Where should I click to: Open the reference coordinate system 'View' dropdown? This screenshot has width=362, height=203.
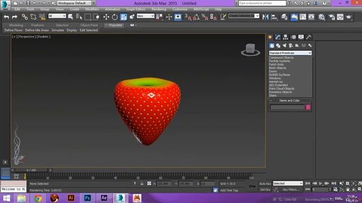click(x=145, y=16)
